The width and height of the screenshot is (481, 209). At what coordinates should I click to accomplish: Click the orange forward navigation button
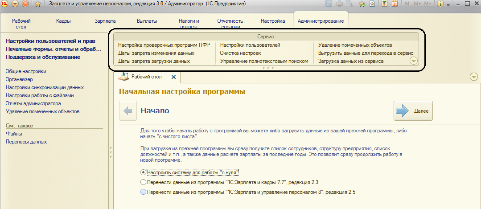(x=26, y=4)
